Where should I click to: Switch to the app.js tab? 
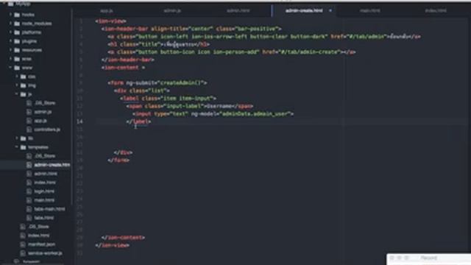pyautogui.click(x=106, y=11)
